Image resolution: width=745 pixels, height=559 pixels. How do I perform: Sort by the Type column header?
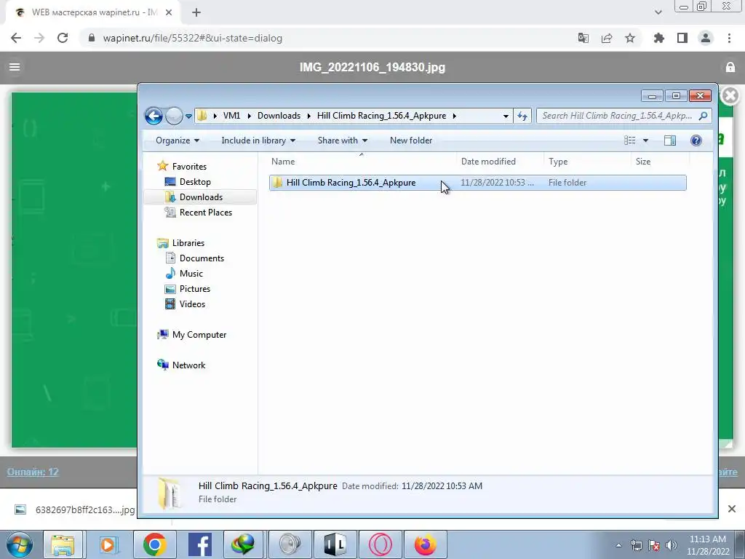pyautogui.click(x=558, y=161)
